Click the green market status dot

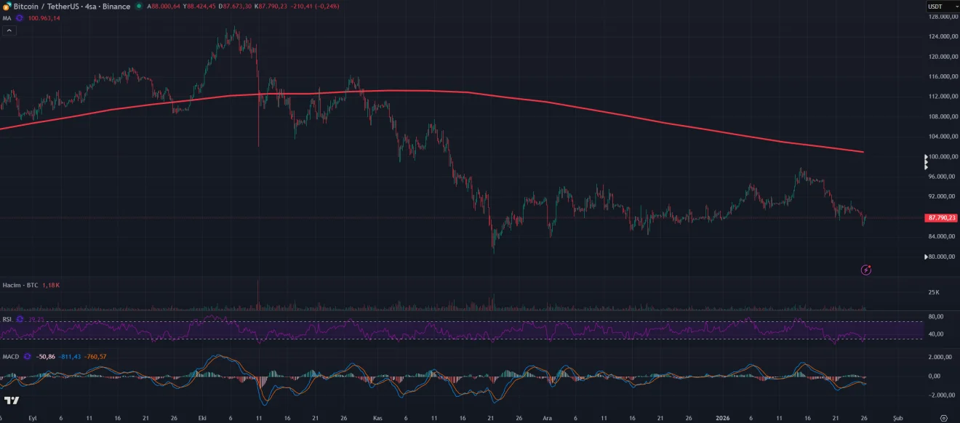pos(139,7)
